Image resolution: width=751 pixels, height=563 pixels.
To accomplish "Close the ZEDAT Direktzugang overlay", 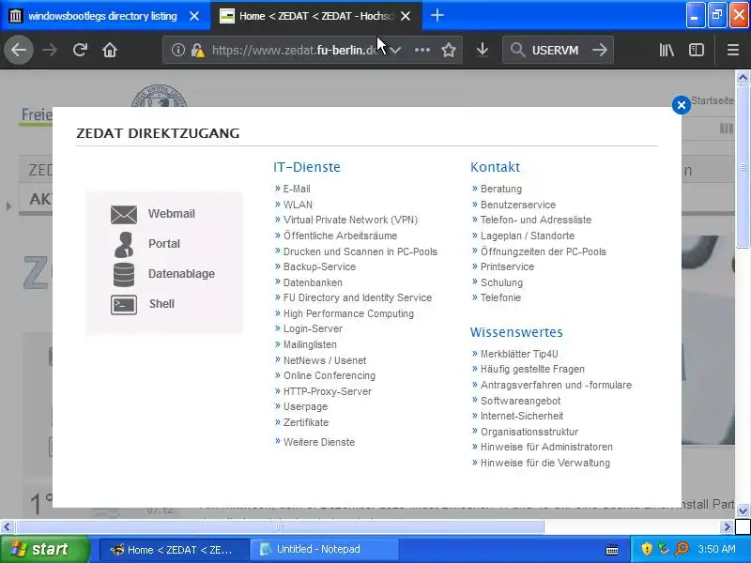I will pyautogui.click(x=682, y=105).
